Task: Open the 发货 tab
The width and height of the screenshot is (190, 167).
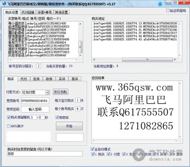Action: point(36,79)
